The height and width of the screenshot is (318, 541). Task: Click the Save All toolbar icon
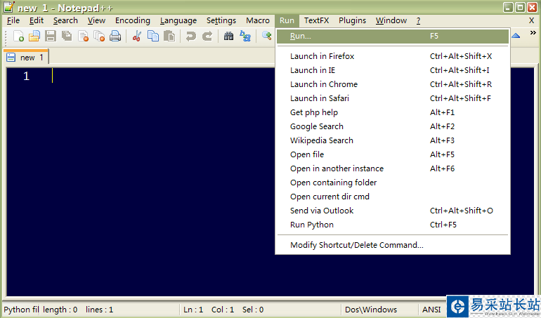[67, 36]
